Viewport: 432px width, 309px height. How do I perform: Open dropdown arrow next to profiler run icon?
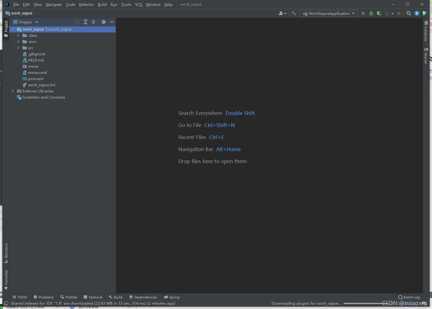click(392, 13)
